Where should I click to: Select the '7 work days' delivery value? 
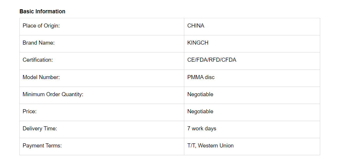[202, 129]
